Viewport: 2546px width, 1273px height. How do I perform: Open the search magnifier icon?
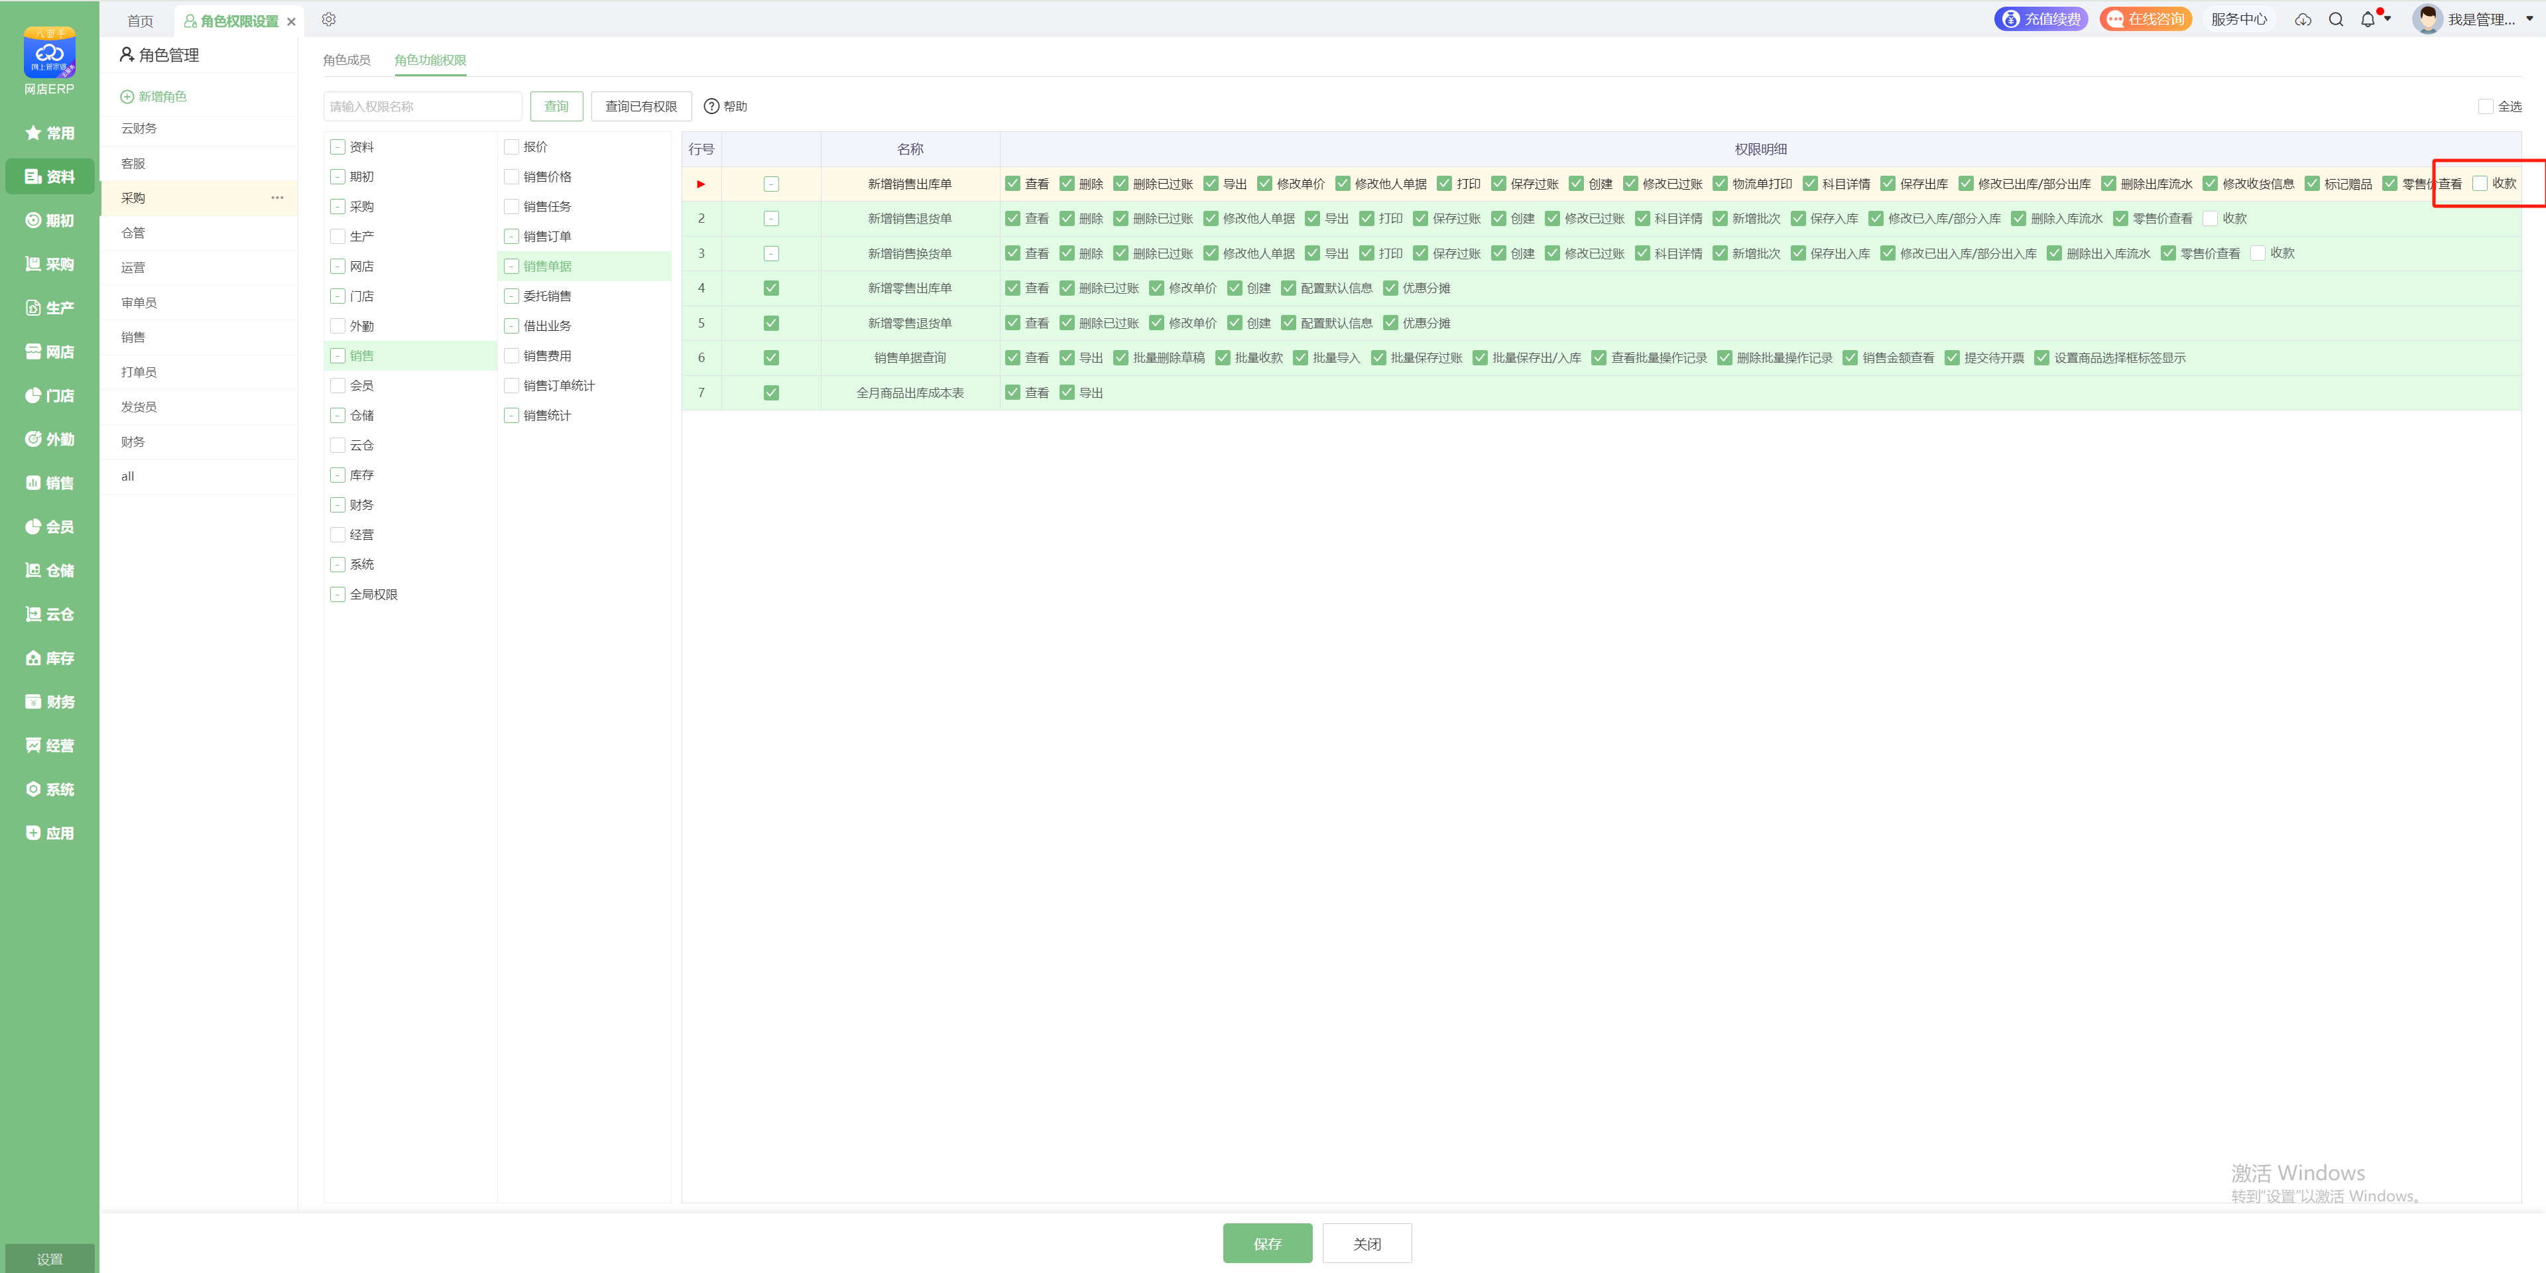pyautogui.click(x=2336, y=20)
